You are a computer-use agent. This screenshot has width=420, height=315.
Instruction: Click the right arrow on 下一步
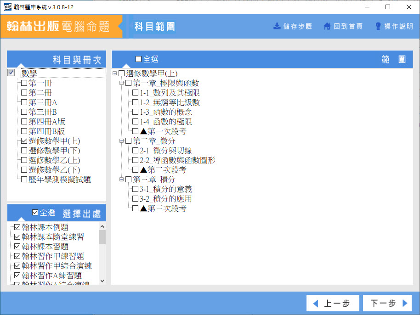click(405, 304)
